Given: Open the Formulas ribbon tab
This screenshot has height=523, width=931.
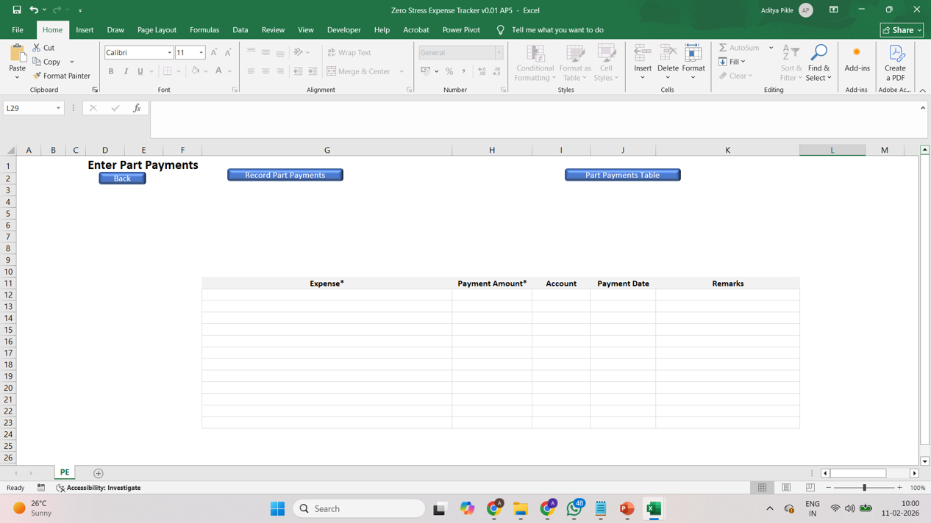Looking at the screenshot, I should coord(204,30).
